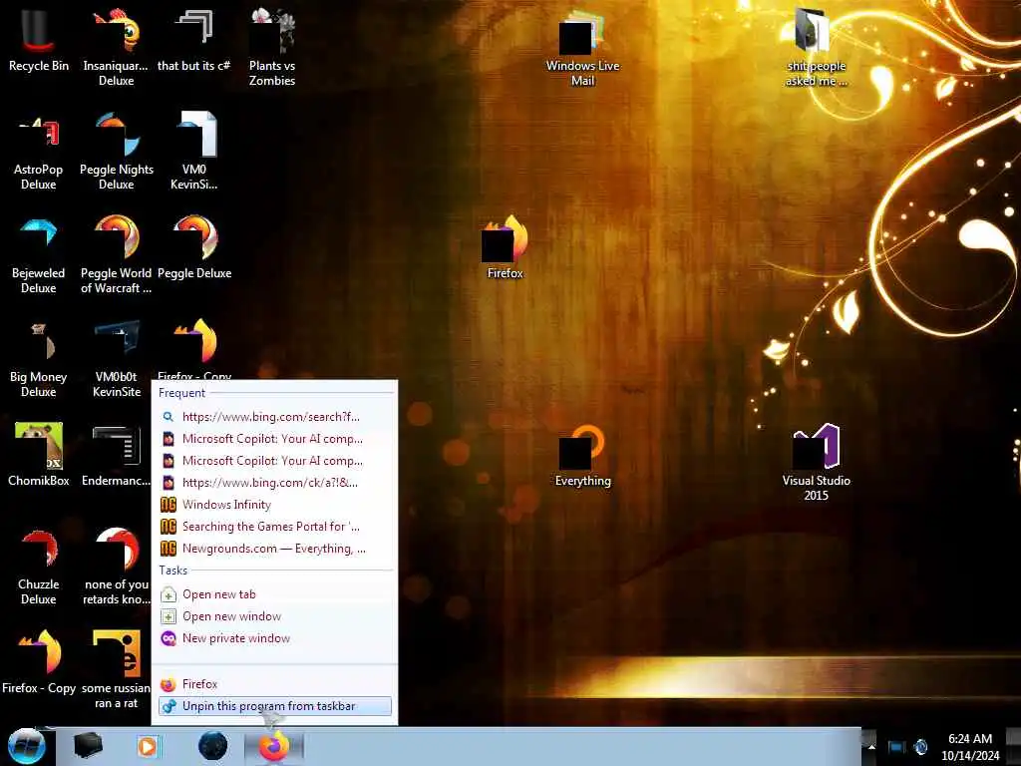Select 'some russian ran a rat' icon

117,669
